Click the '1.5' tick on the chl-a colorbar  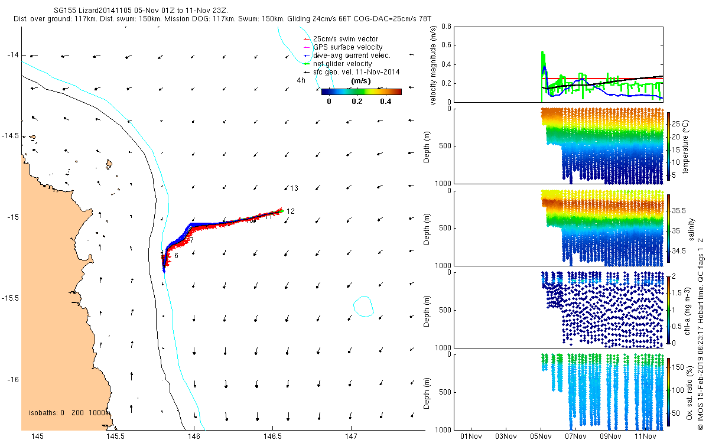pyautogui.click(x=678, y=293)
